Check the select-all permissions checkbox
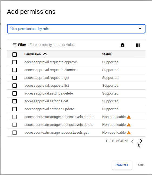The width and height of the screenshot is (152, 175). 15,55
